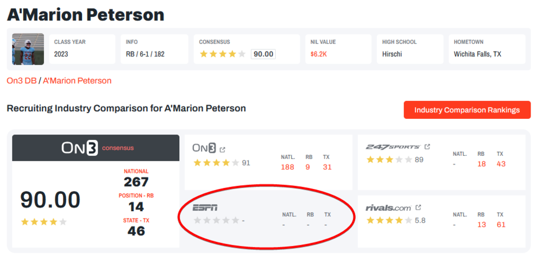Open the On3 DB breadcrumb link
The height and width of the screenshot is (254, 543).
tap(22, 80)
